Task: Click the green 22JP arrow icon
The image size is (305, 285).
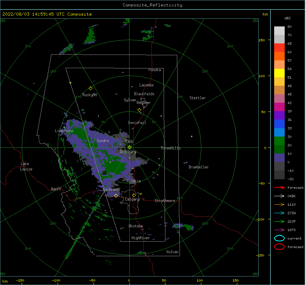Action: click(x=279, y=221)
